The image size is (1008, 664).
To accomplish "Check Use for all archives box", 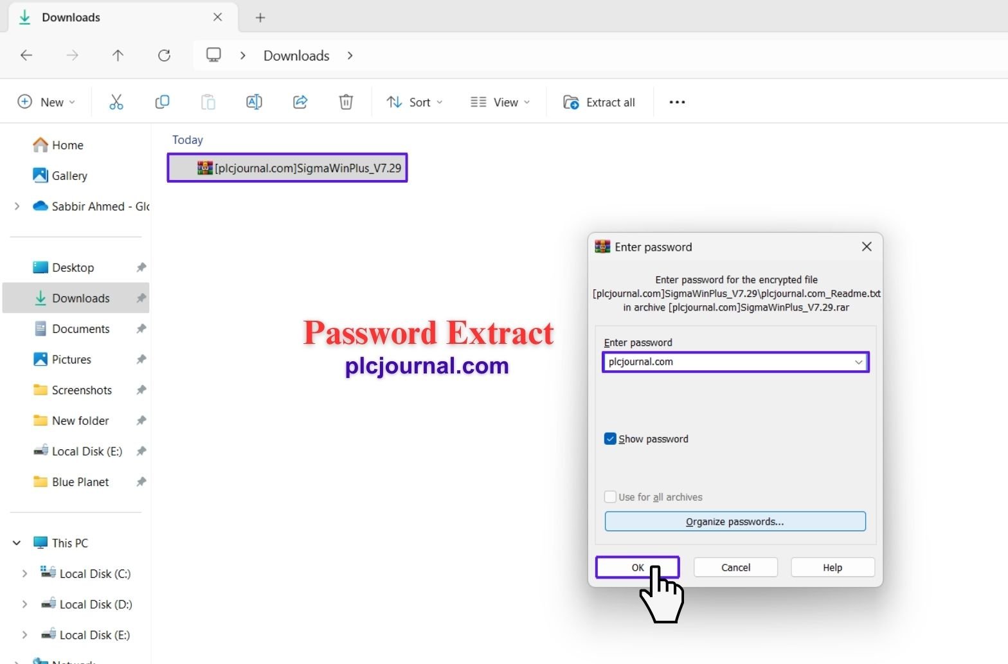I will tap(610, 497).
